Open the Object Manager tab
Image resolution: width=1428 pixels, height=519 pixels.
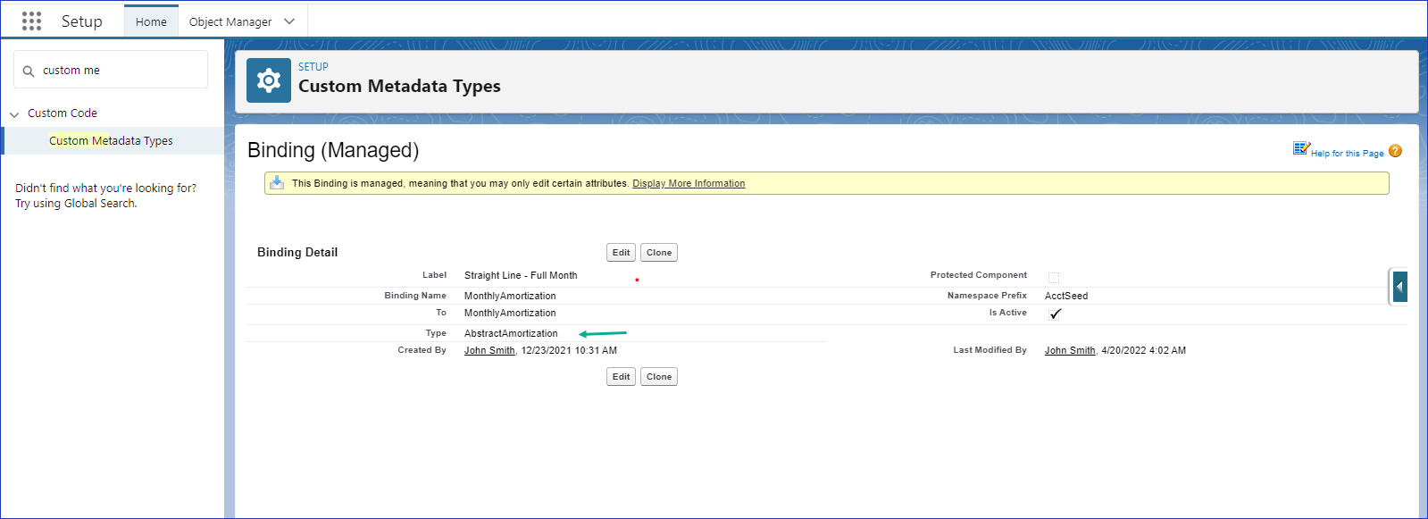pos(230,21)
